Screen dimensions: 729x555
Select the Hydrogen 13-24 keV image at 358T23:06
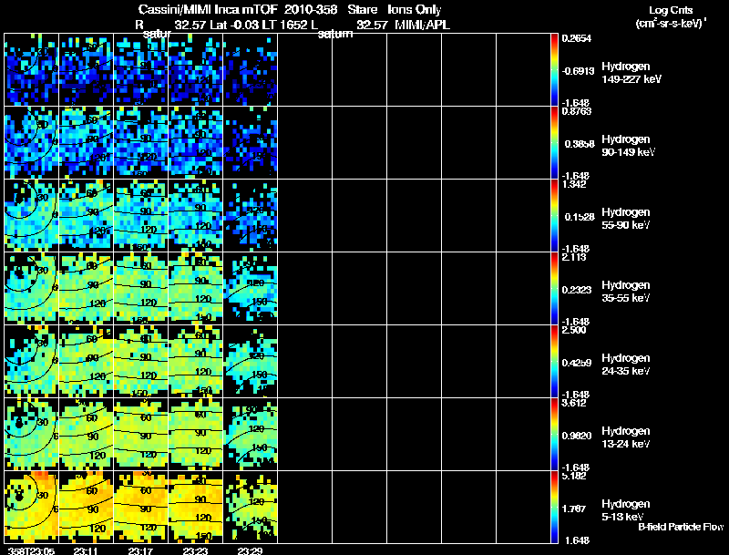pyautogui.click(x=32, y=435)
